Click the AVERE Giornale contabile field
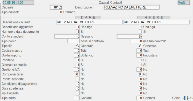 click(x=140, y=65)
